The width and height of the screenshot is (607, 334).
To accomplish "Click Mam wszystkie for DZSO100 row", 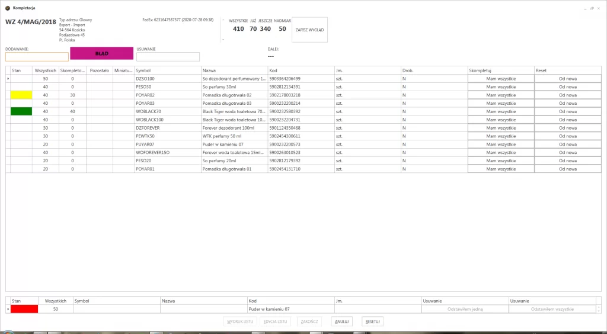I will 501,79.
